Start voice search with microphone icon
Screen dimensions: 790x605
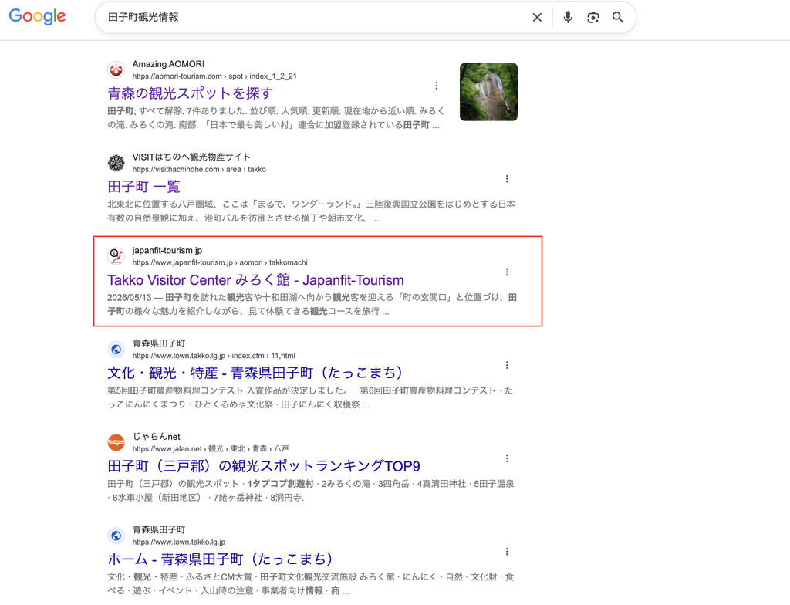[568, 17]
